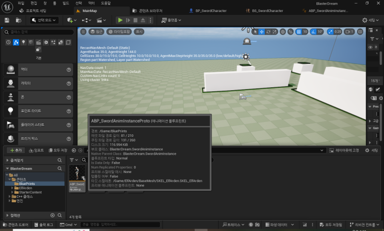Toggle world/local coordinate globe icon
The image size is (384, 231).
[283, 32]
